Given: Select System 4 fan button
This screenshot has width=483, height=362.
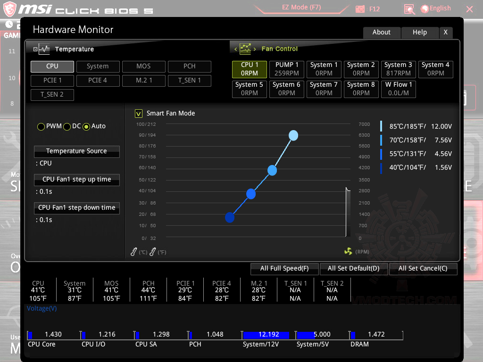Looking at the screenshot, I should pos(435,69).
